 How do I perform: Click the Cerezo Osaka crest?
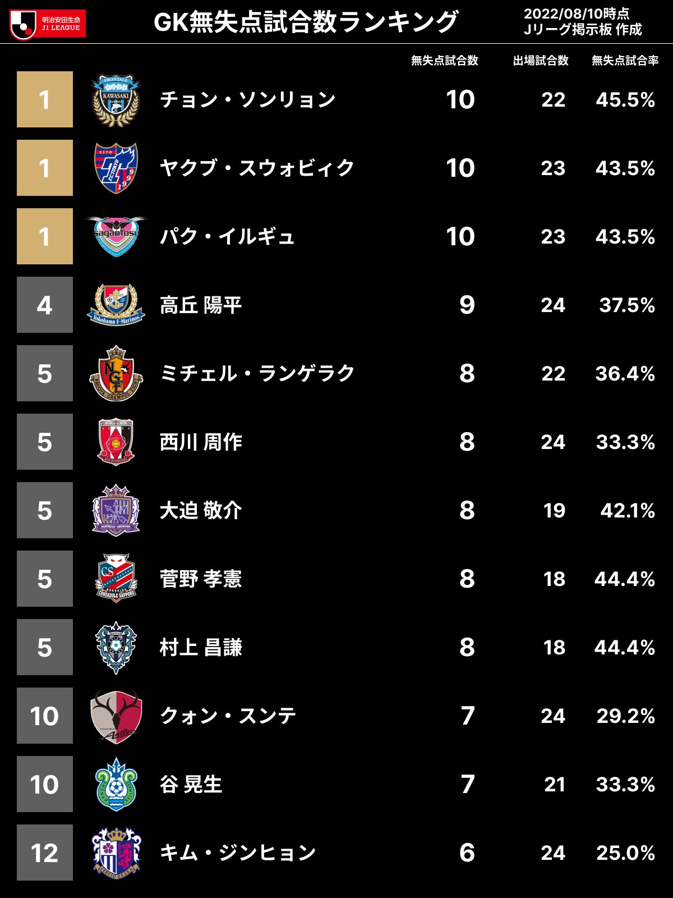(x=116, y=853)
